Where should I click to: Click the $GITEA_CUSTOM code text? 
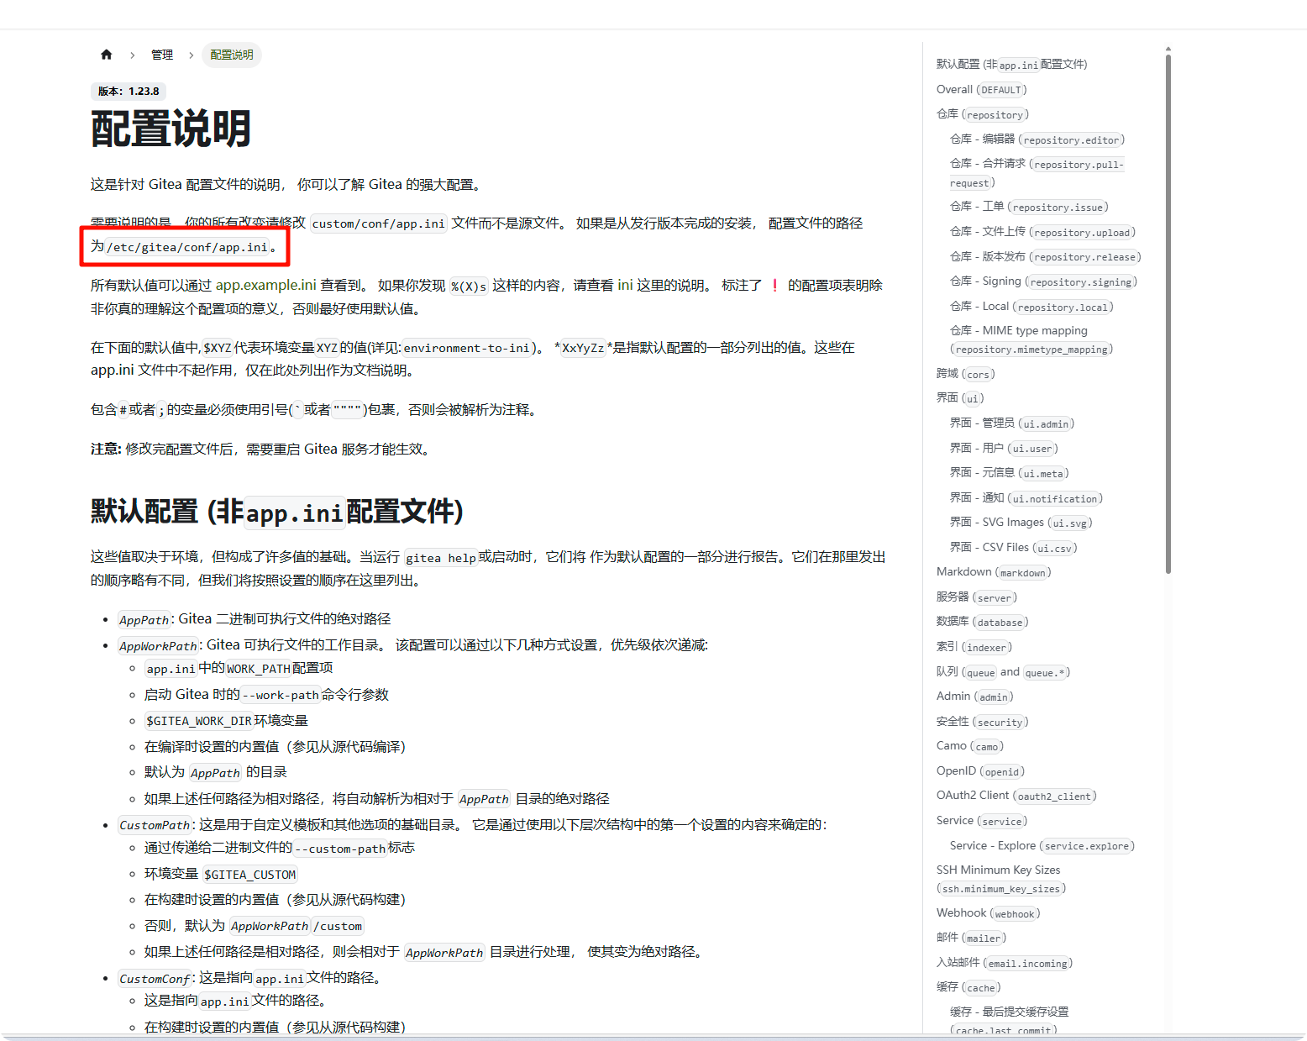pos(250,875)
